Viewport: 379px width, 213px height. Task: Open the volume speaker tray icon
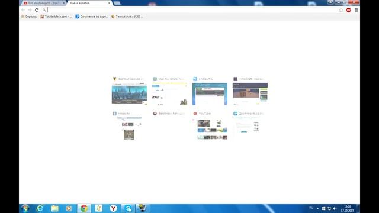335,208
